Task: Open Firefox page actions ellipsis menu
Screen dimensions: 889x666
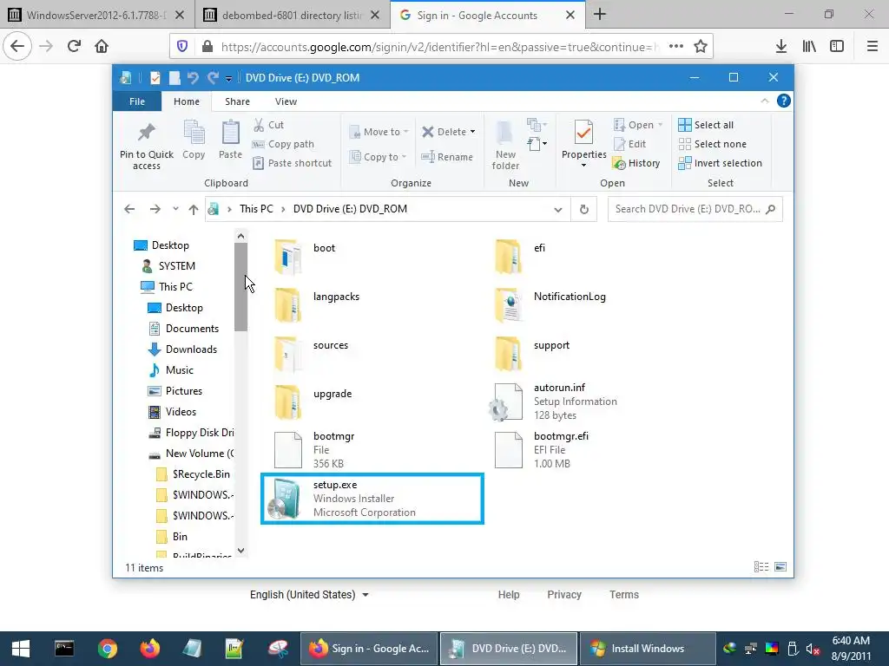Action: coord(675,47)
